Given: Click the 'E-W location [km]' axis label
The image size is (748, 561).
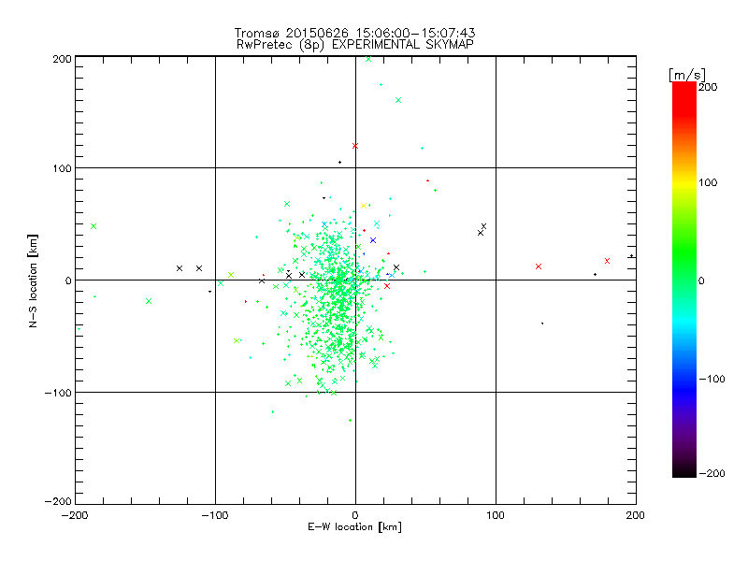Looking at the screenshot, I should click(355, 526).
